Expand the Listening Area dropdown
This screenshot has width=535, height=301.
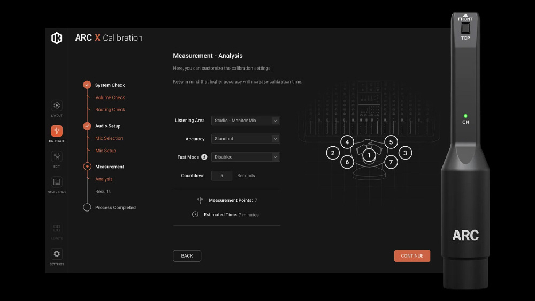coord(246,121)
